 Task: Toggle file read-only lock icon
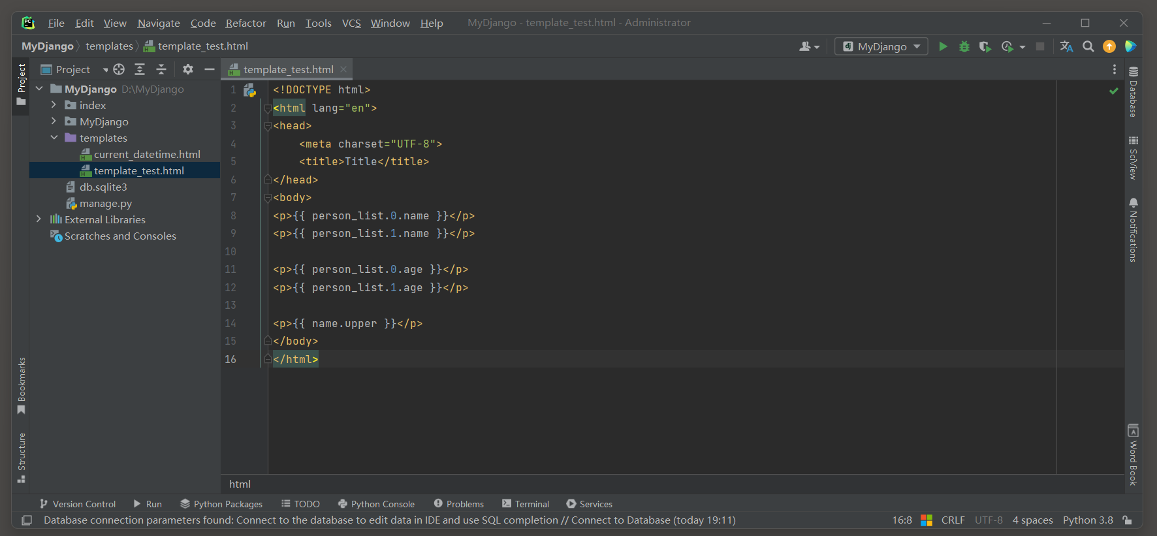coord(1128,520)
